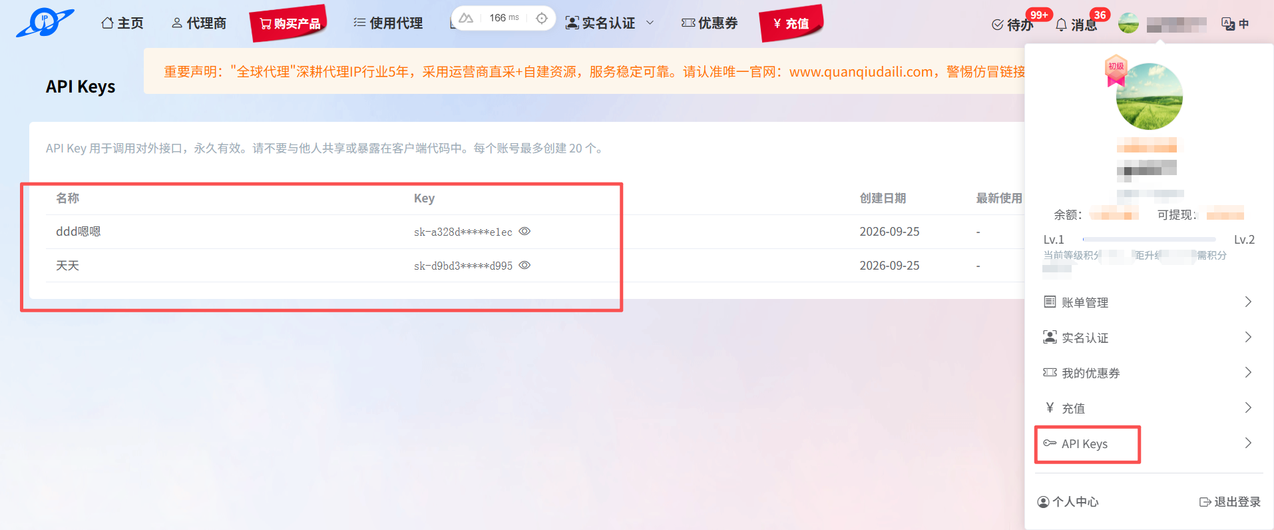
Task: Expand 充值 arrow in the profile panel
Action: (1248, 407)
